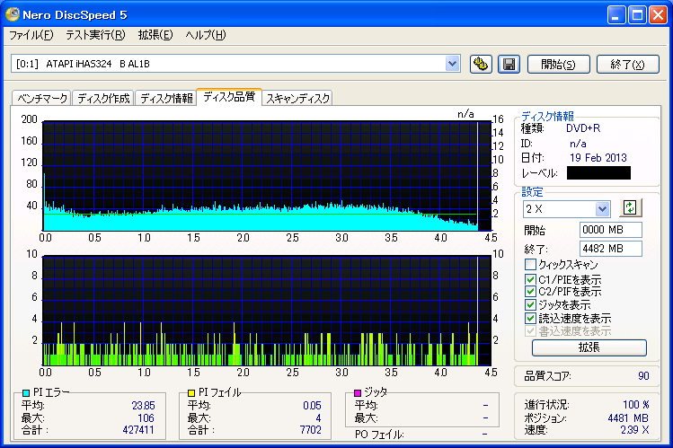
Task: Click the Nero DiscSpeed title bar icon
Action: 13,14
